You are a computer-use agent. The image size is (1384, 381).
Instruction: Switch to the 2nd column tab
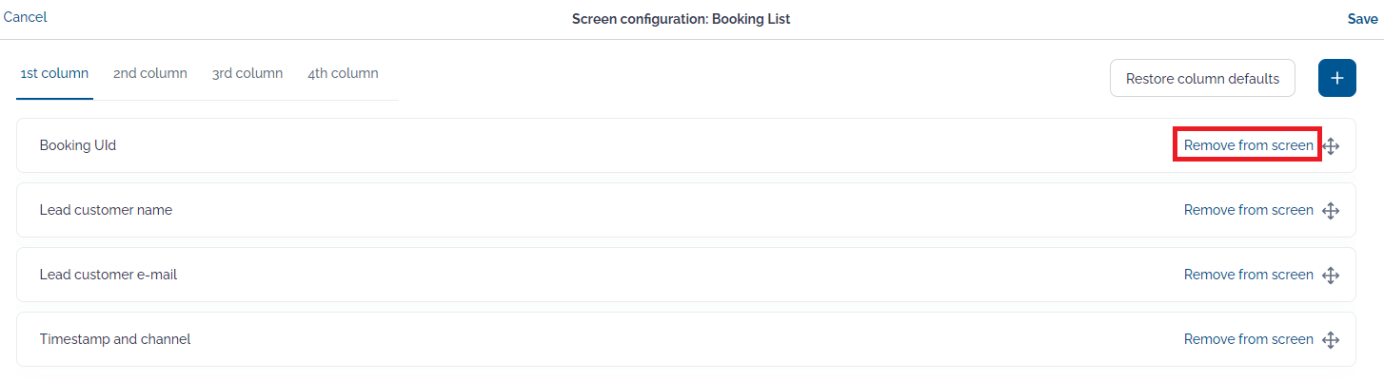coord(150,73)
